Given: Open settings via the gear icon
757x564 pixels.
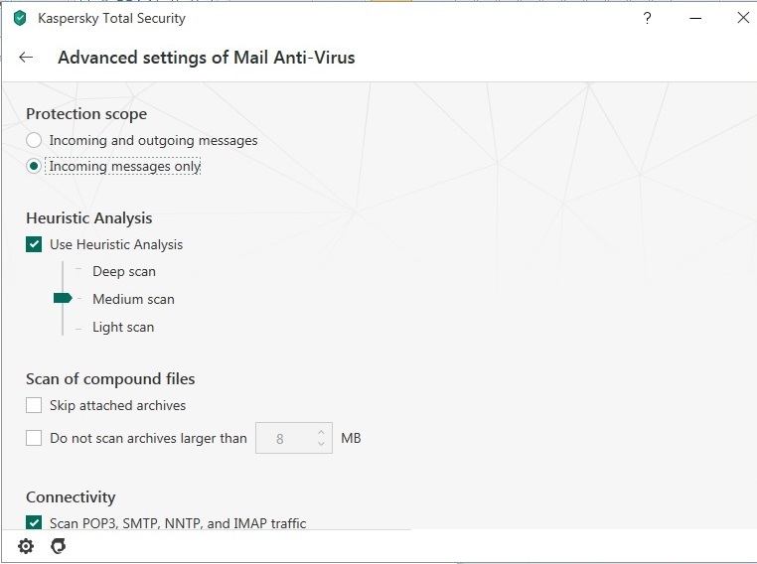Looking at the screenshot, I should pyautogui.click(x=26, y=546).
